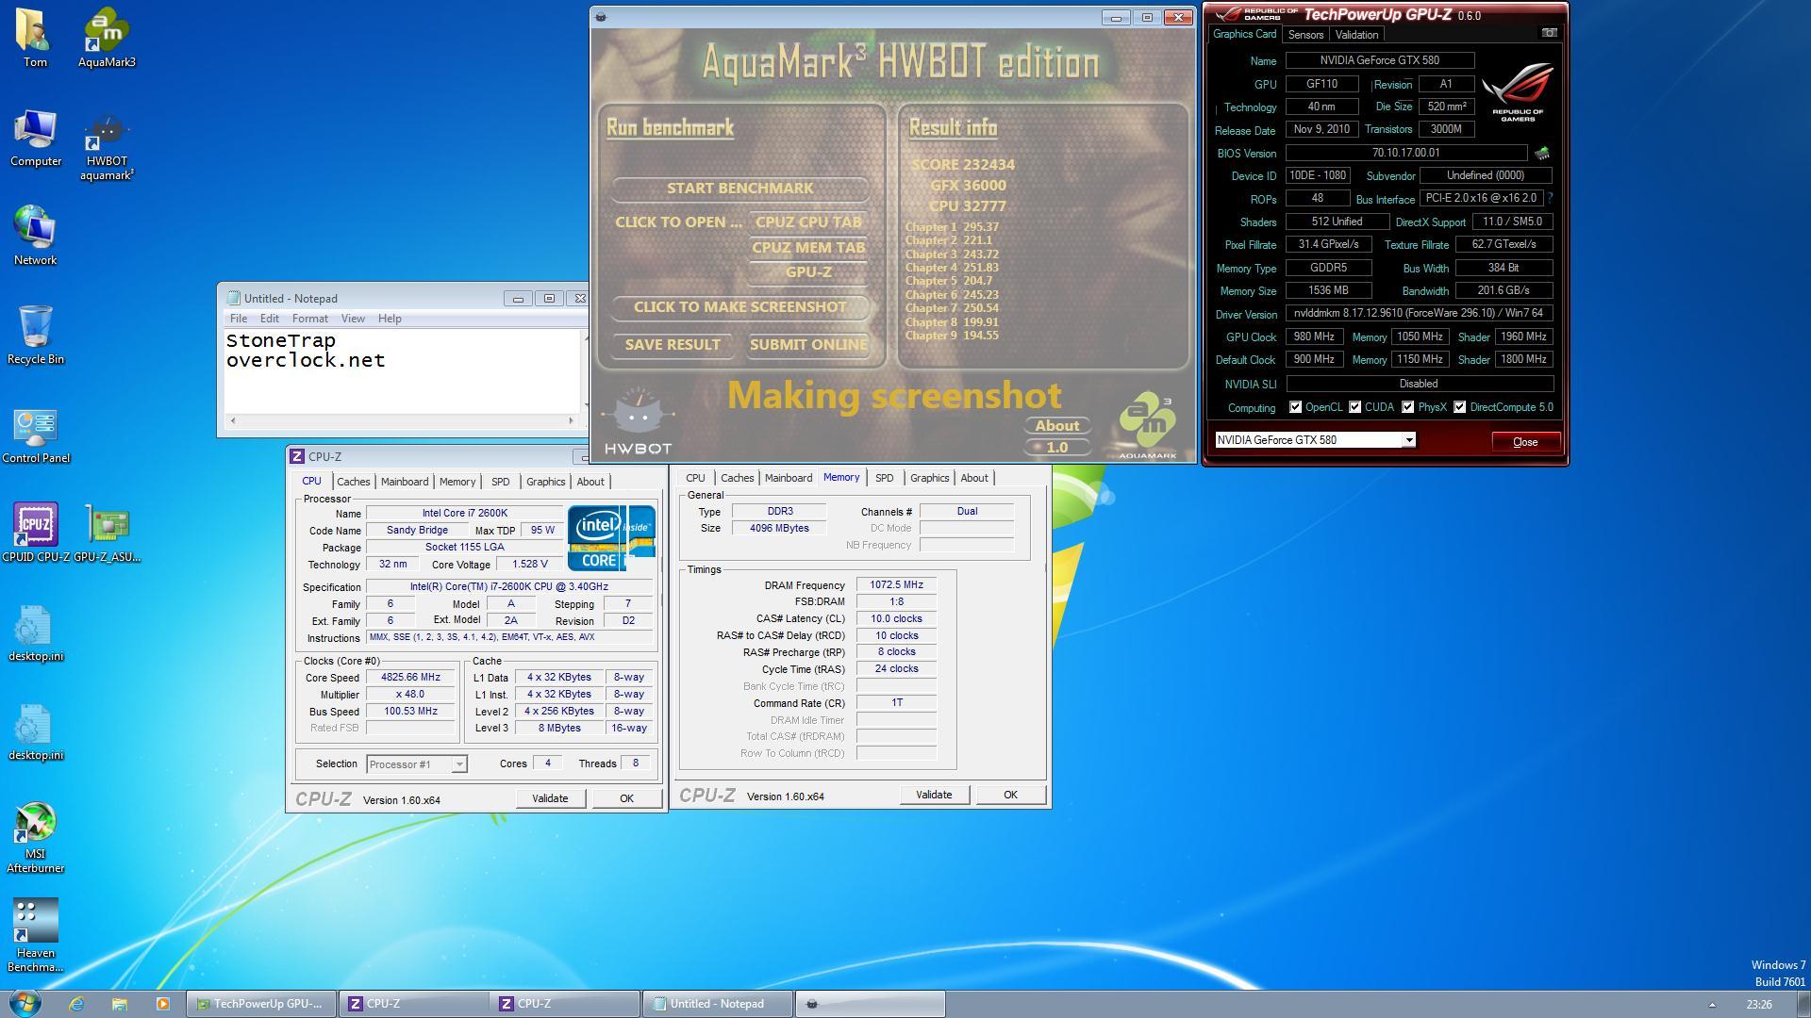Click the SCORE 232434 result text
Viewport: 1811px width, 1018px height.
[963, 165]
